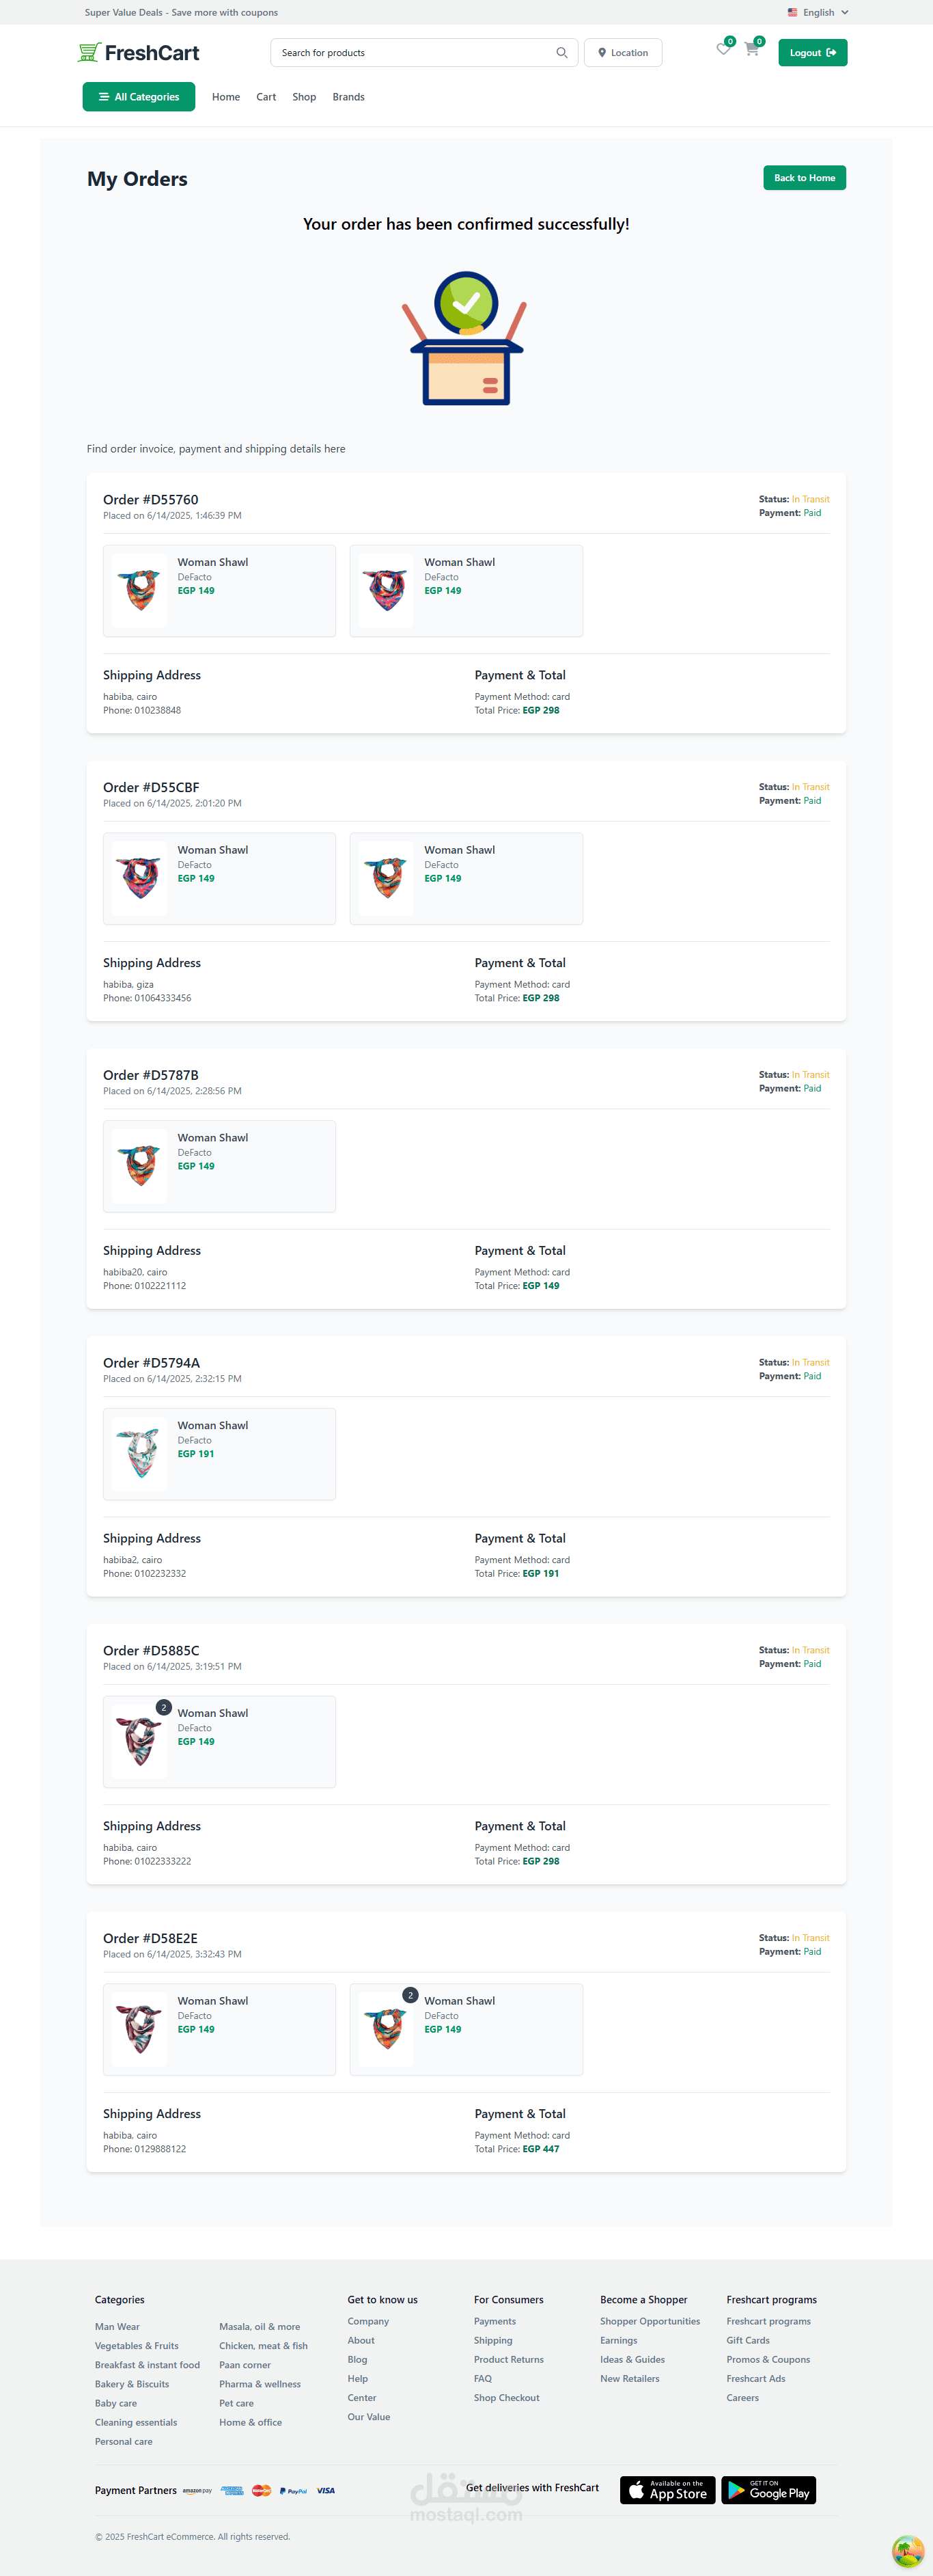Click the PayPal payment partner logo
933x2576 pixels.
click(x=294, y=2491)
